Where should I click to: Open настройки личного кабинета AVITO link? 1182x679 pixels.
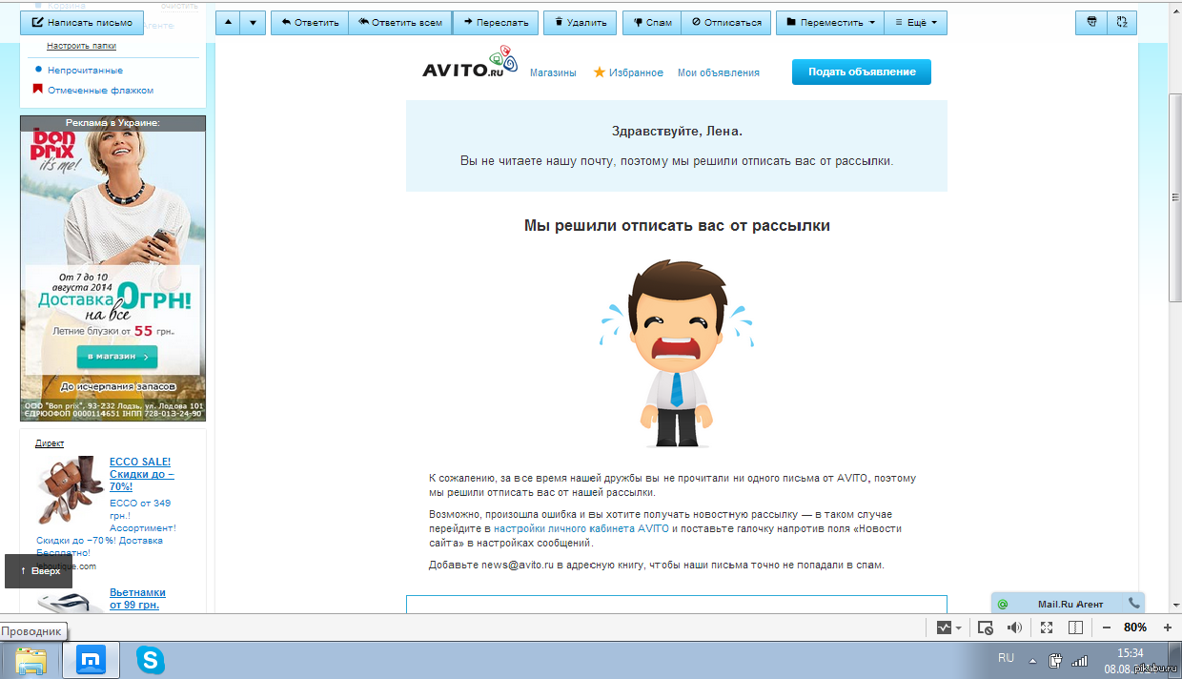[581, 528]
